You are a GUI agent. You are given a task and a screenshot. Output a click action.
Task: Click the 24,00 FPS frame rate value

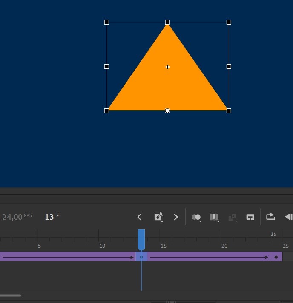pos(12,217)
